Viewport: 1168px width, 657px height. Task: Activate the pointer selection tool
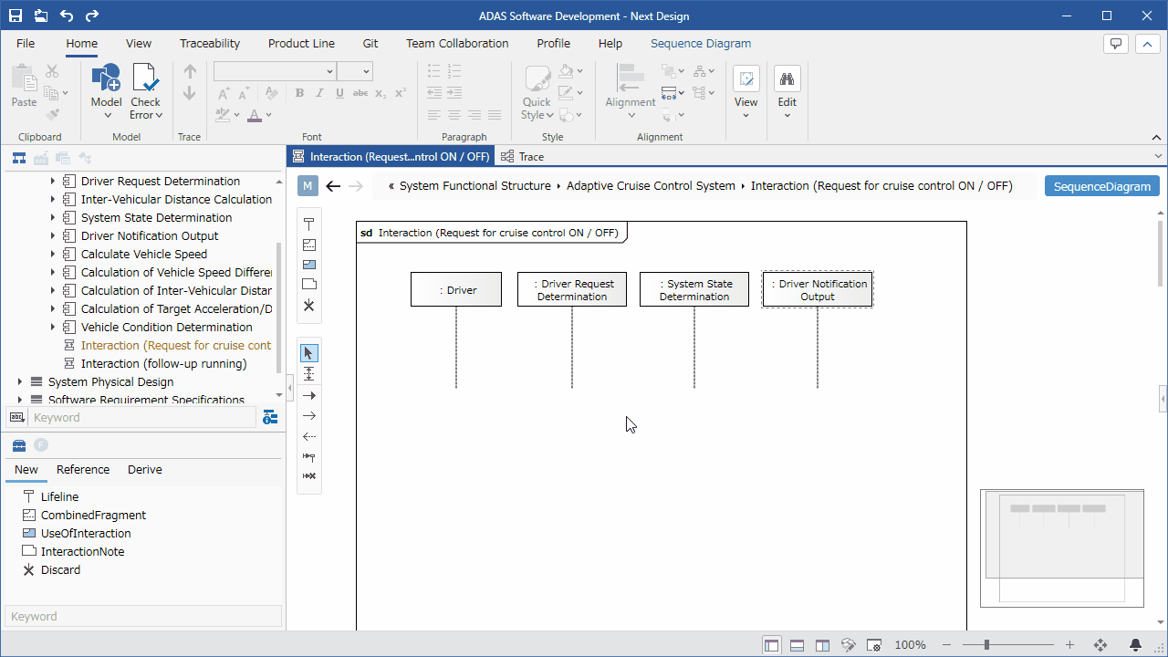coord(309,353)
